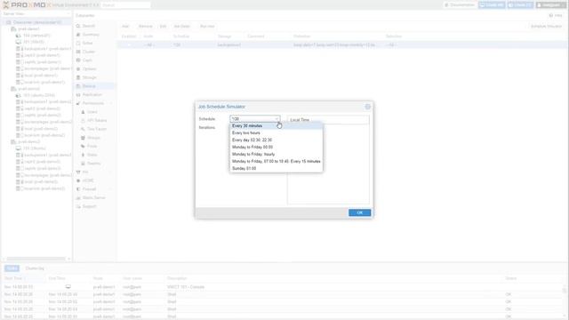Viewport: 569px width, 320px height.
Task: Toggle Enabled checkbox of backup job row
Action: pos(129,45)
